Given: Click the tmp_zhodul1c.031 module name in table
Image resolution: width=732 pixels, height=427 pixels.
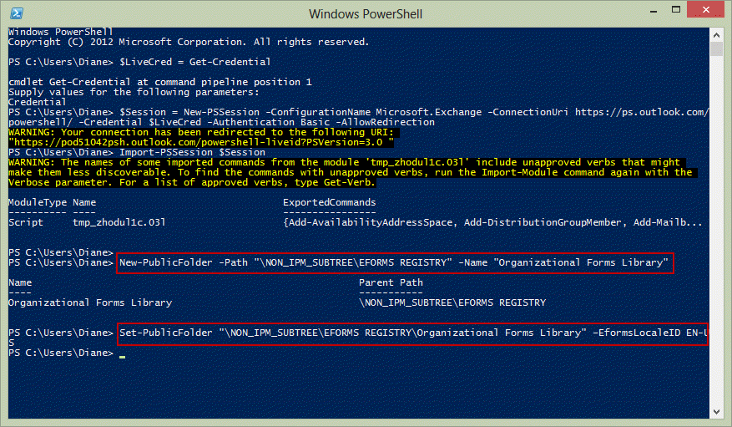Looking at the screenshot, I should [119, 222].
